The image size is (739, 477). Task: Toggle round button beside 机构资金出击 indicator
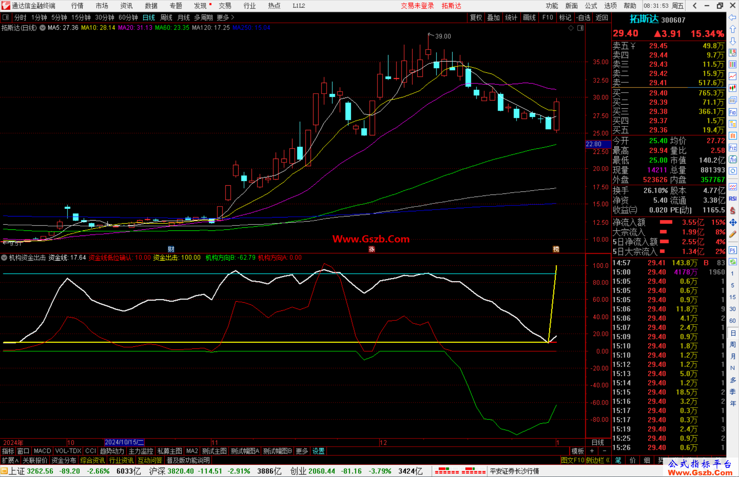point(4,257)
